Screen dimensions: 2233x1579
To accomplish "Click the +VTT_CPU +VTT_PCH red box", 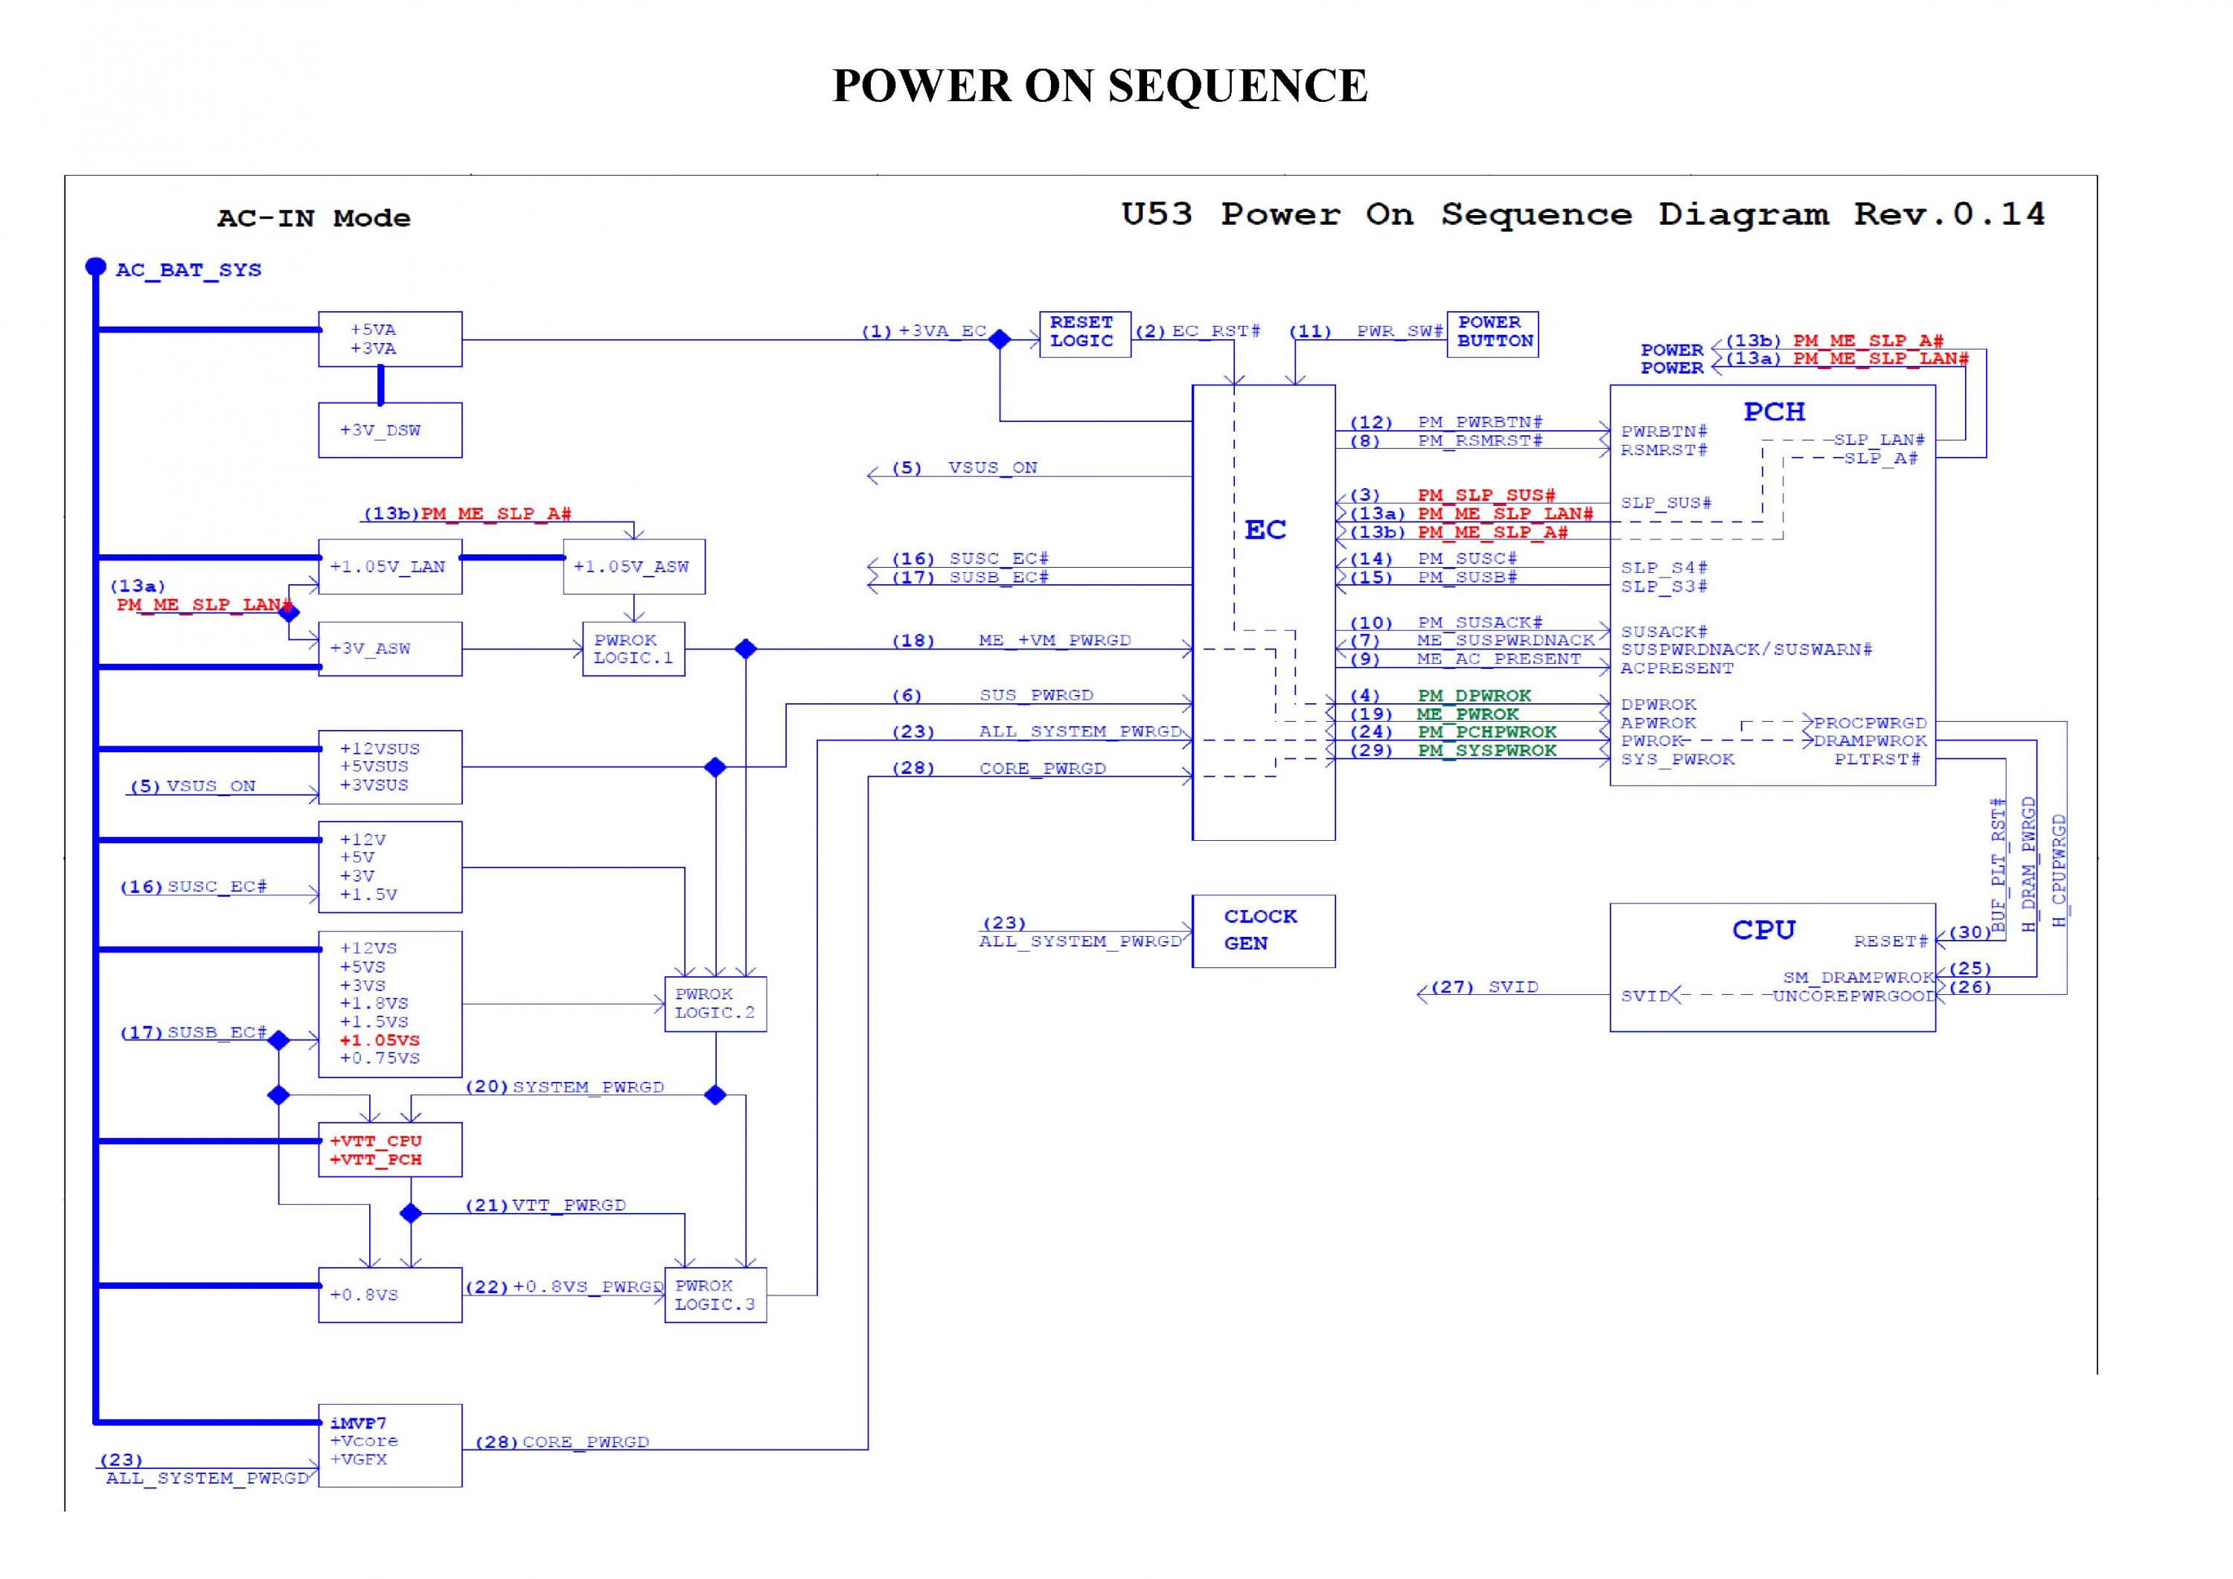I will click(x=389, y=1150).
